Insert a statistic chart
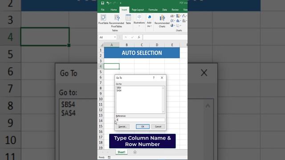 coord(179,21)
